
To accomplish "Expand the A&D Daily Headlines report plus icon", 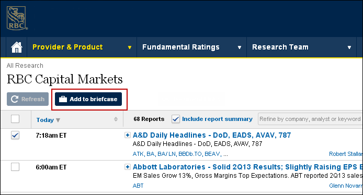I will pyautogui.click(x=127, y=135).
